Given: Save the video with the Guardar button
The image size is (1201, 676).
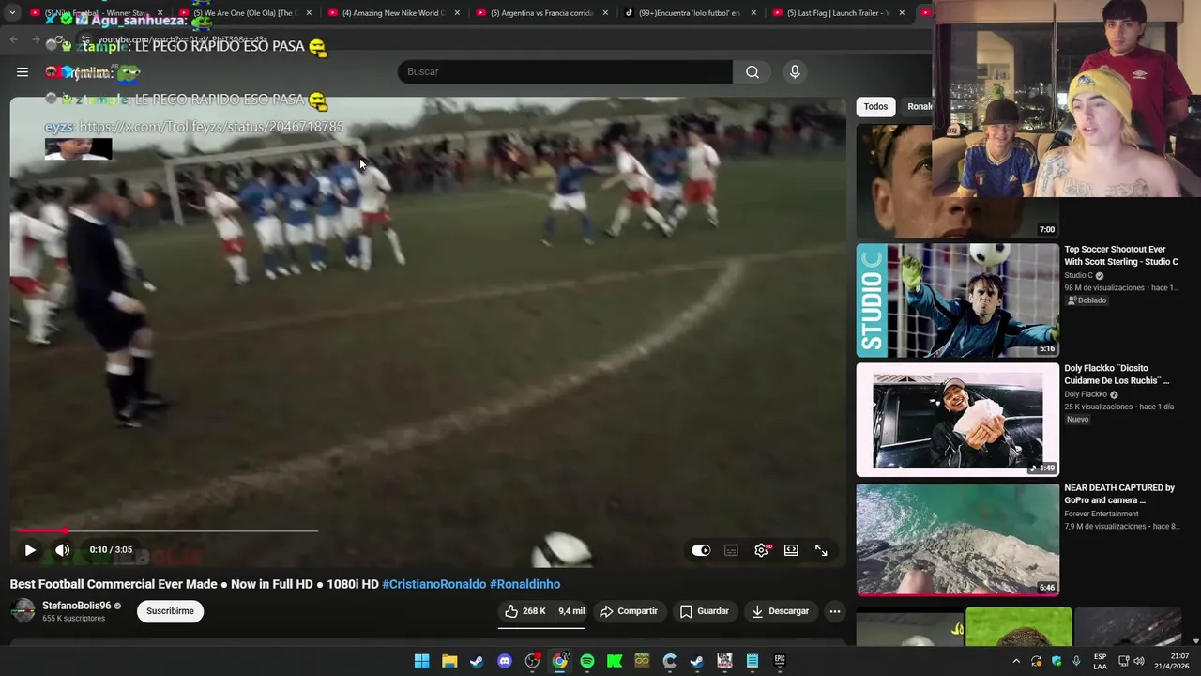Looking at the screenshot, I should [704, 611].
